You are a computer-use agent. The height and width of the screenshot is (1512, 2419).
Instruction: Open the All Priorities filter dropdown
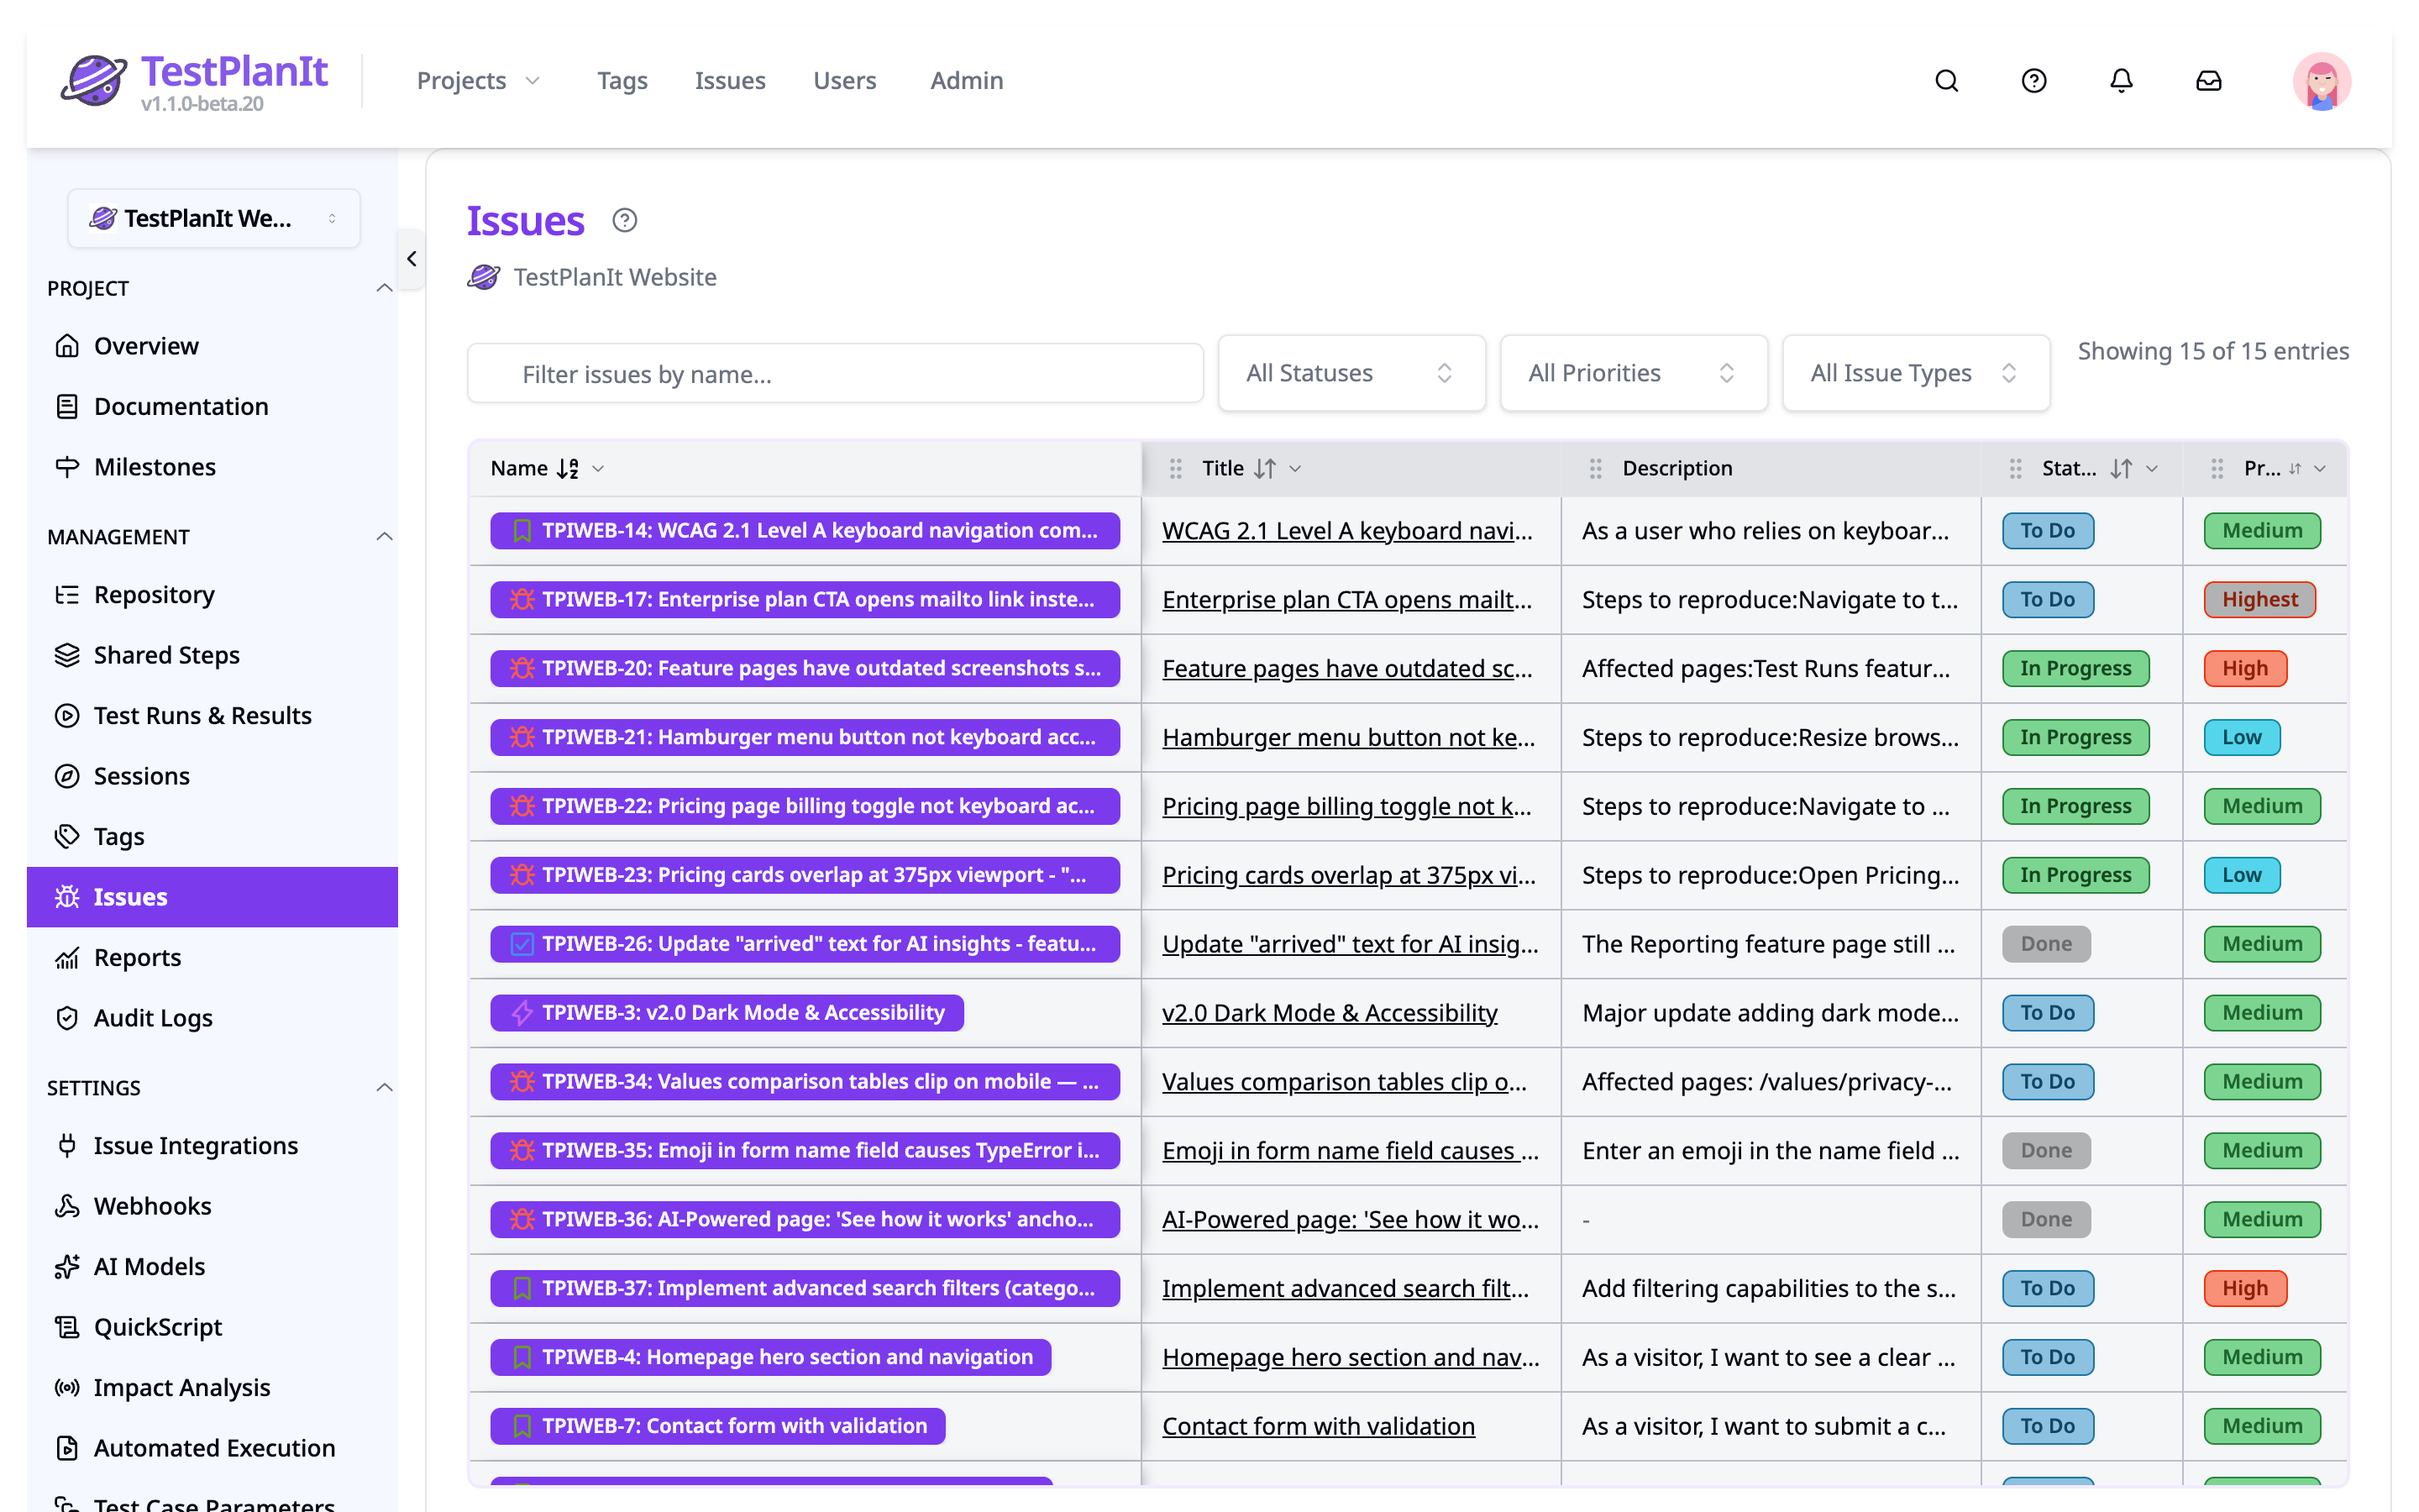tap(1634, 373)
